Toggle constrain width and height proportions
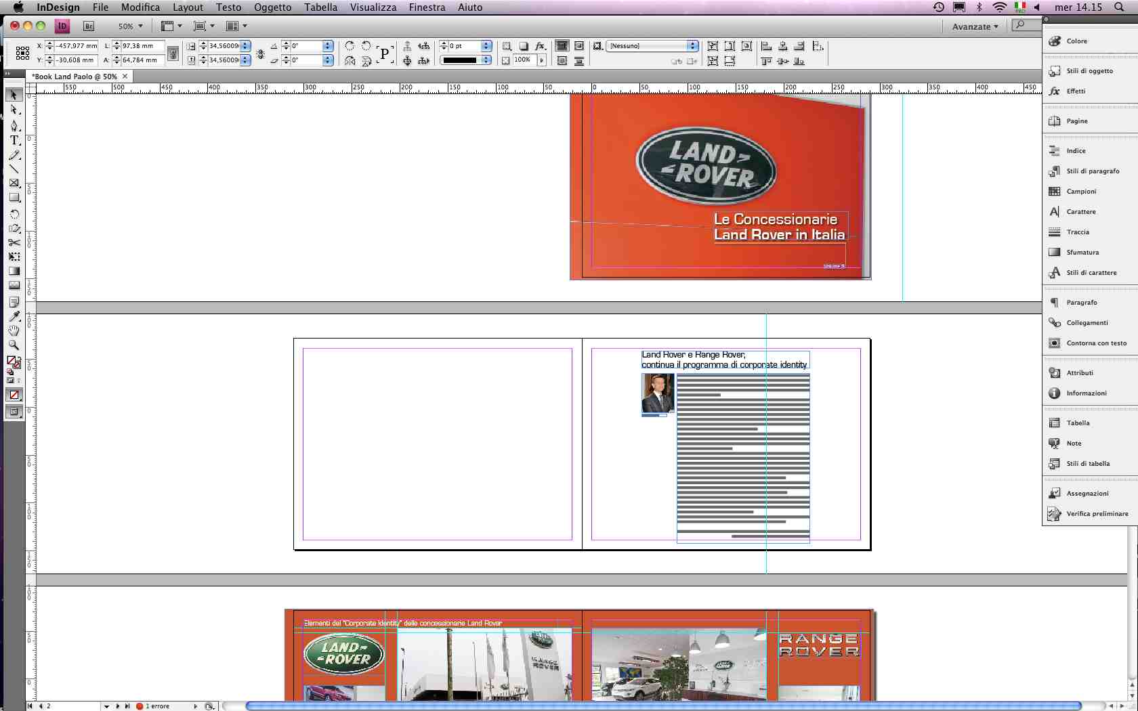The width and height of the screenshot is (1138, 711). coord(173,53)
